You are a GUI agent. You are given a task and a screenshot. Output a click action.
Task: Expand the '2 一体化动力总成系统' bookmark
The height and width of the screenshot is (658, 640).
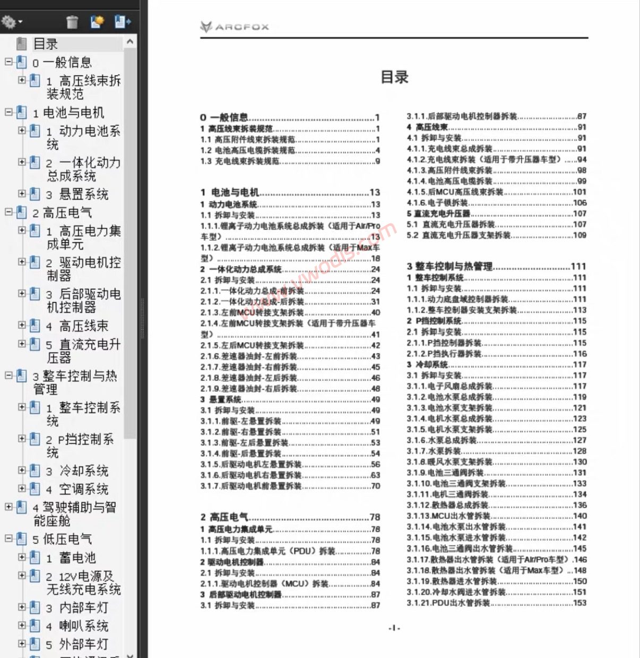(22, 162)
